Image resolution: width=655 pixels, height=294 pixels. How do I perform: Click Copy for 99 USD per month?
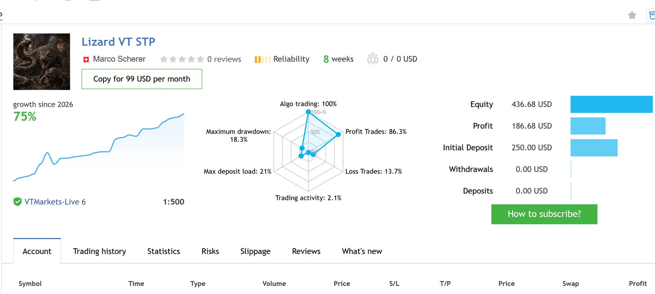[142, 79]
